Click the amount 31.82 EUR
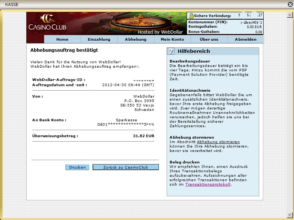This screenshot has height=220, width=294. click(144, 136)
